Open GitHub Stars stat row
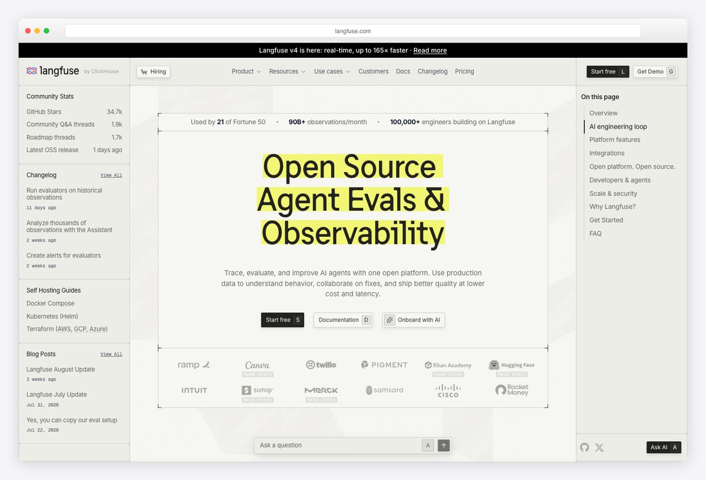 74,112
